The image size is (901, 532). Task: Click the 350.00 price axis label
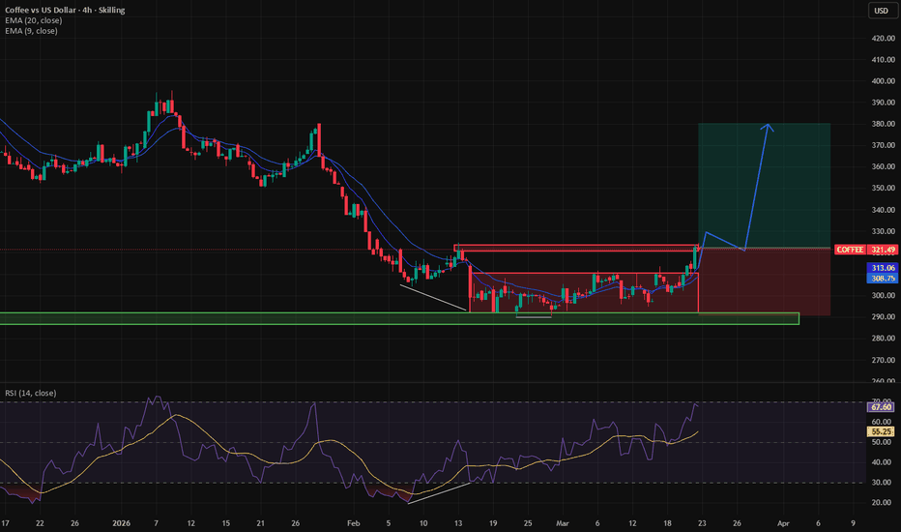point(884,188)
